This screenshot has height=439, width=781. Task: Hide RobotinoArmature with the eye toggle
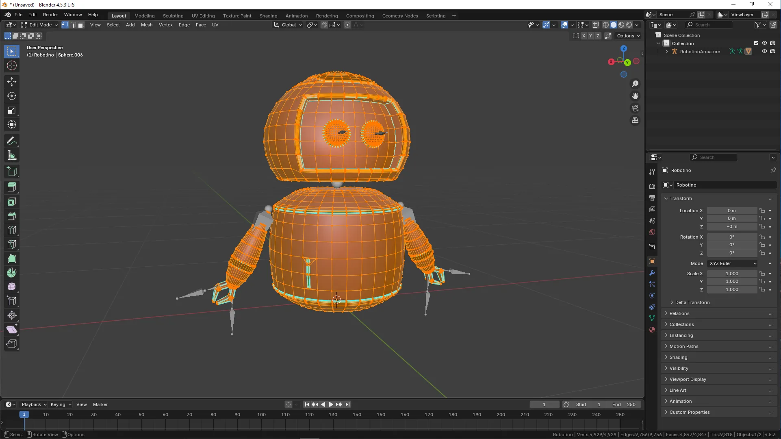(x=765, y=51)
